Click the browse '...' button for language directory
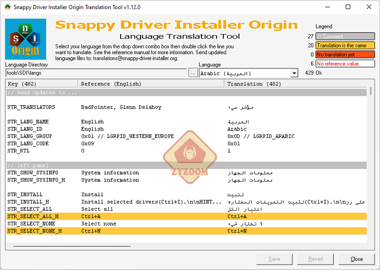 tap(193, 73)
